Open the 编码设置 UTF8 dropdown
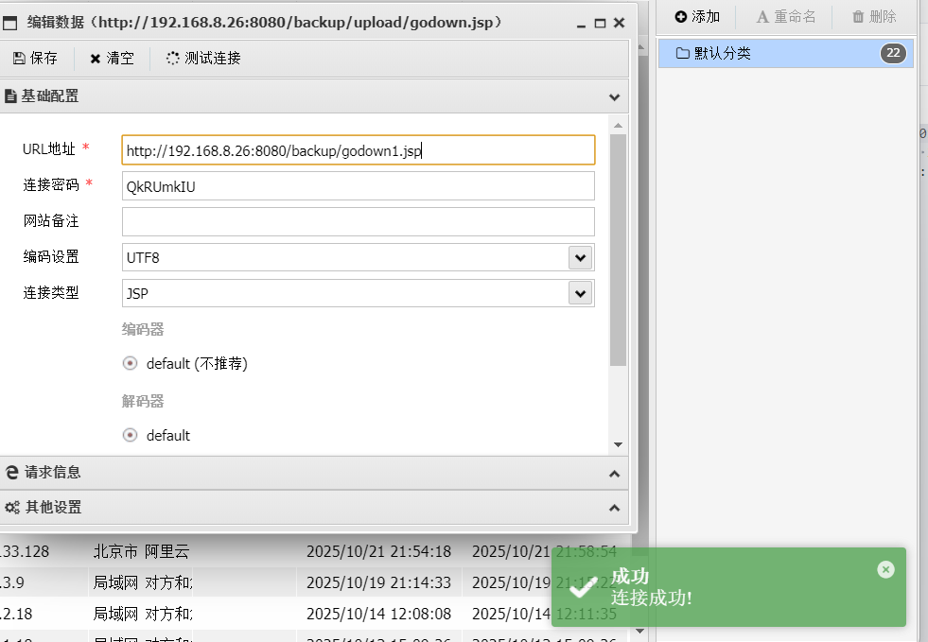This screenshot has height=642, width=928. (580, 257)
